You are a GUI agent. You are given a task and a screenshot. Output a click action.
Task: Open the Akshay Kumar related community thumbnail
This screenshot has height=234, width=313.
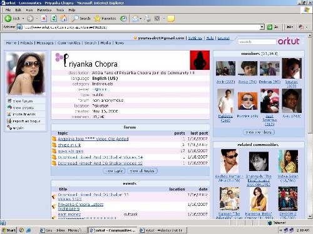pos(230,161)
